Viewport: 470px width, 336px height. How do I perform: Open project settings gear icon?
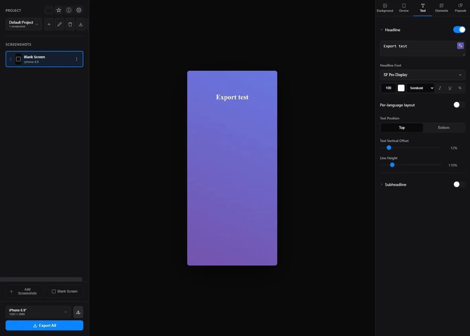pyautogui.click(x=79, y=10)
